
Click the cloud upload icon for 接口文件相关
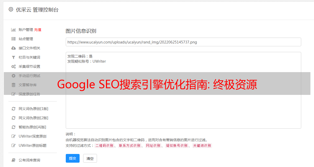coord(14,48)
